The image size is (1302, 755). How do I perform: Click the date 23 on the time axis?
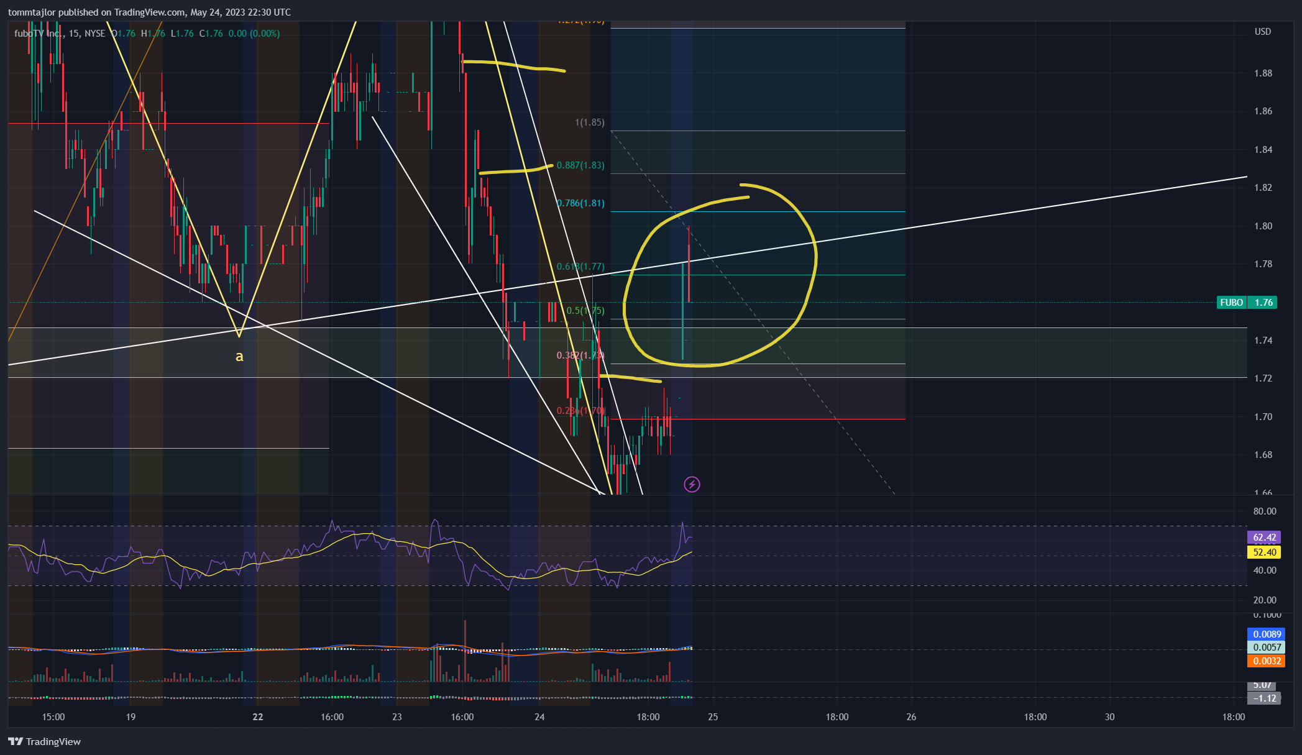[x=397, y=717]
